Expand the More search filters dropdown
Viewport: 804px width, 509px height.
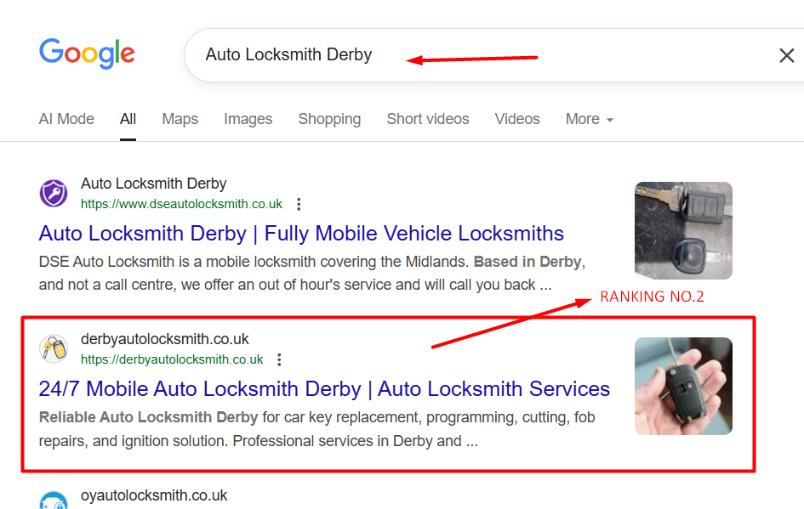tap(589, 119)
